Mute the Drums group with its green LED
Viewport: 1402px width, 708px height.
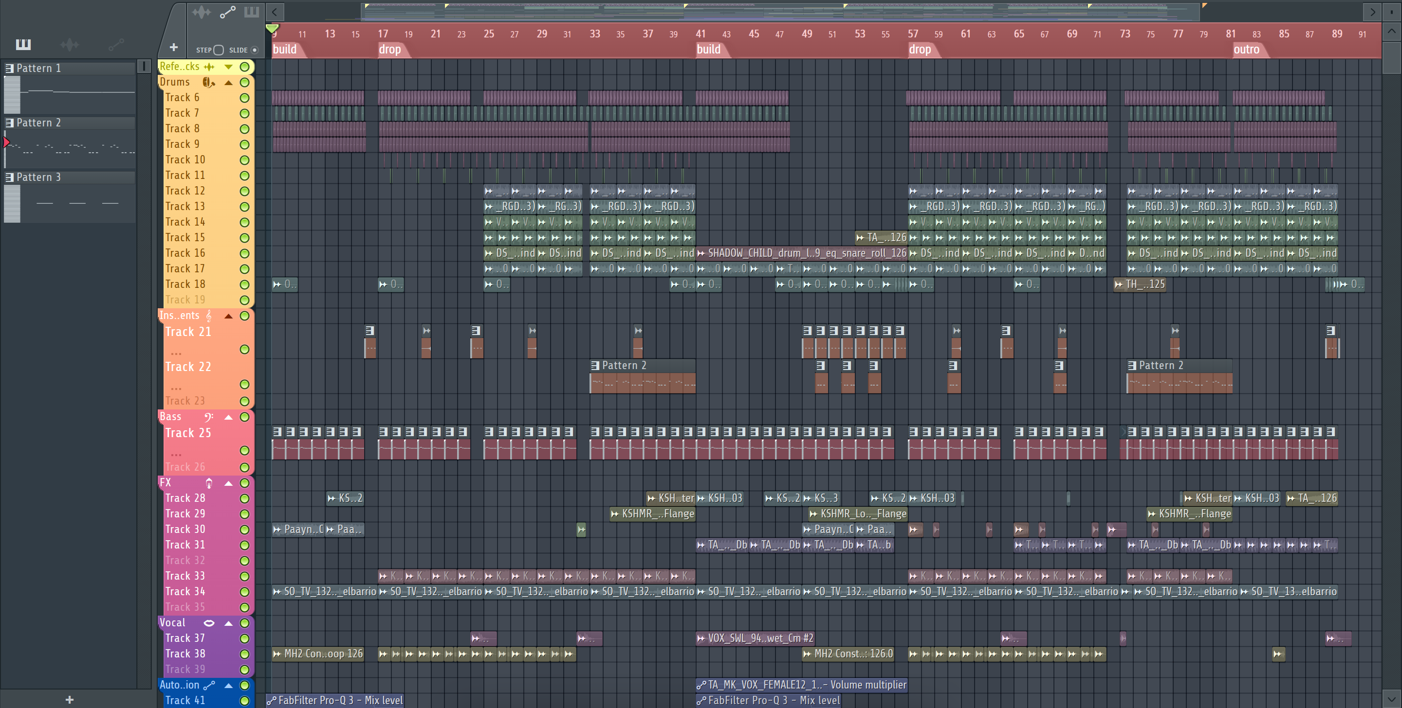point(244,82)
